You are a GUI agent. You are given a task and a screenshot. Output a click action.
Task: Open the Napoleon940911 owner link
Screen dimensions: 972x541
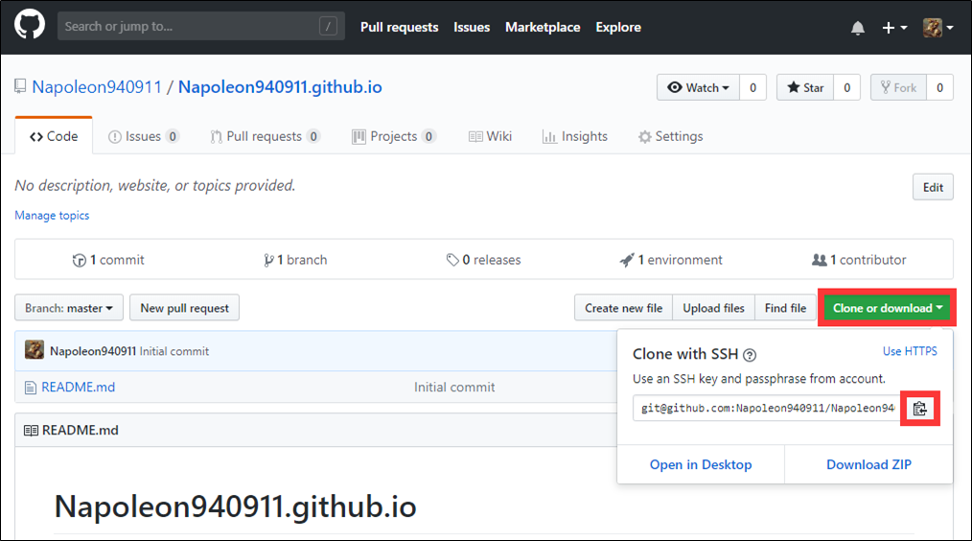click(97, 87)
